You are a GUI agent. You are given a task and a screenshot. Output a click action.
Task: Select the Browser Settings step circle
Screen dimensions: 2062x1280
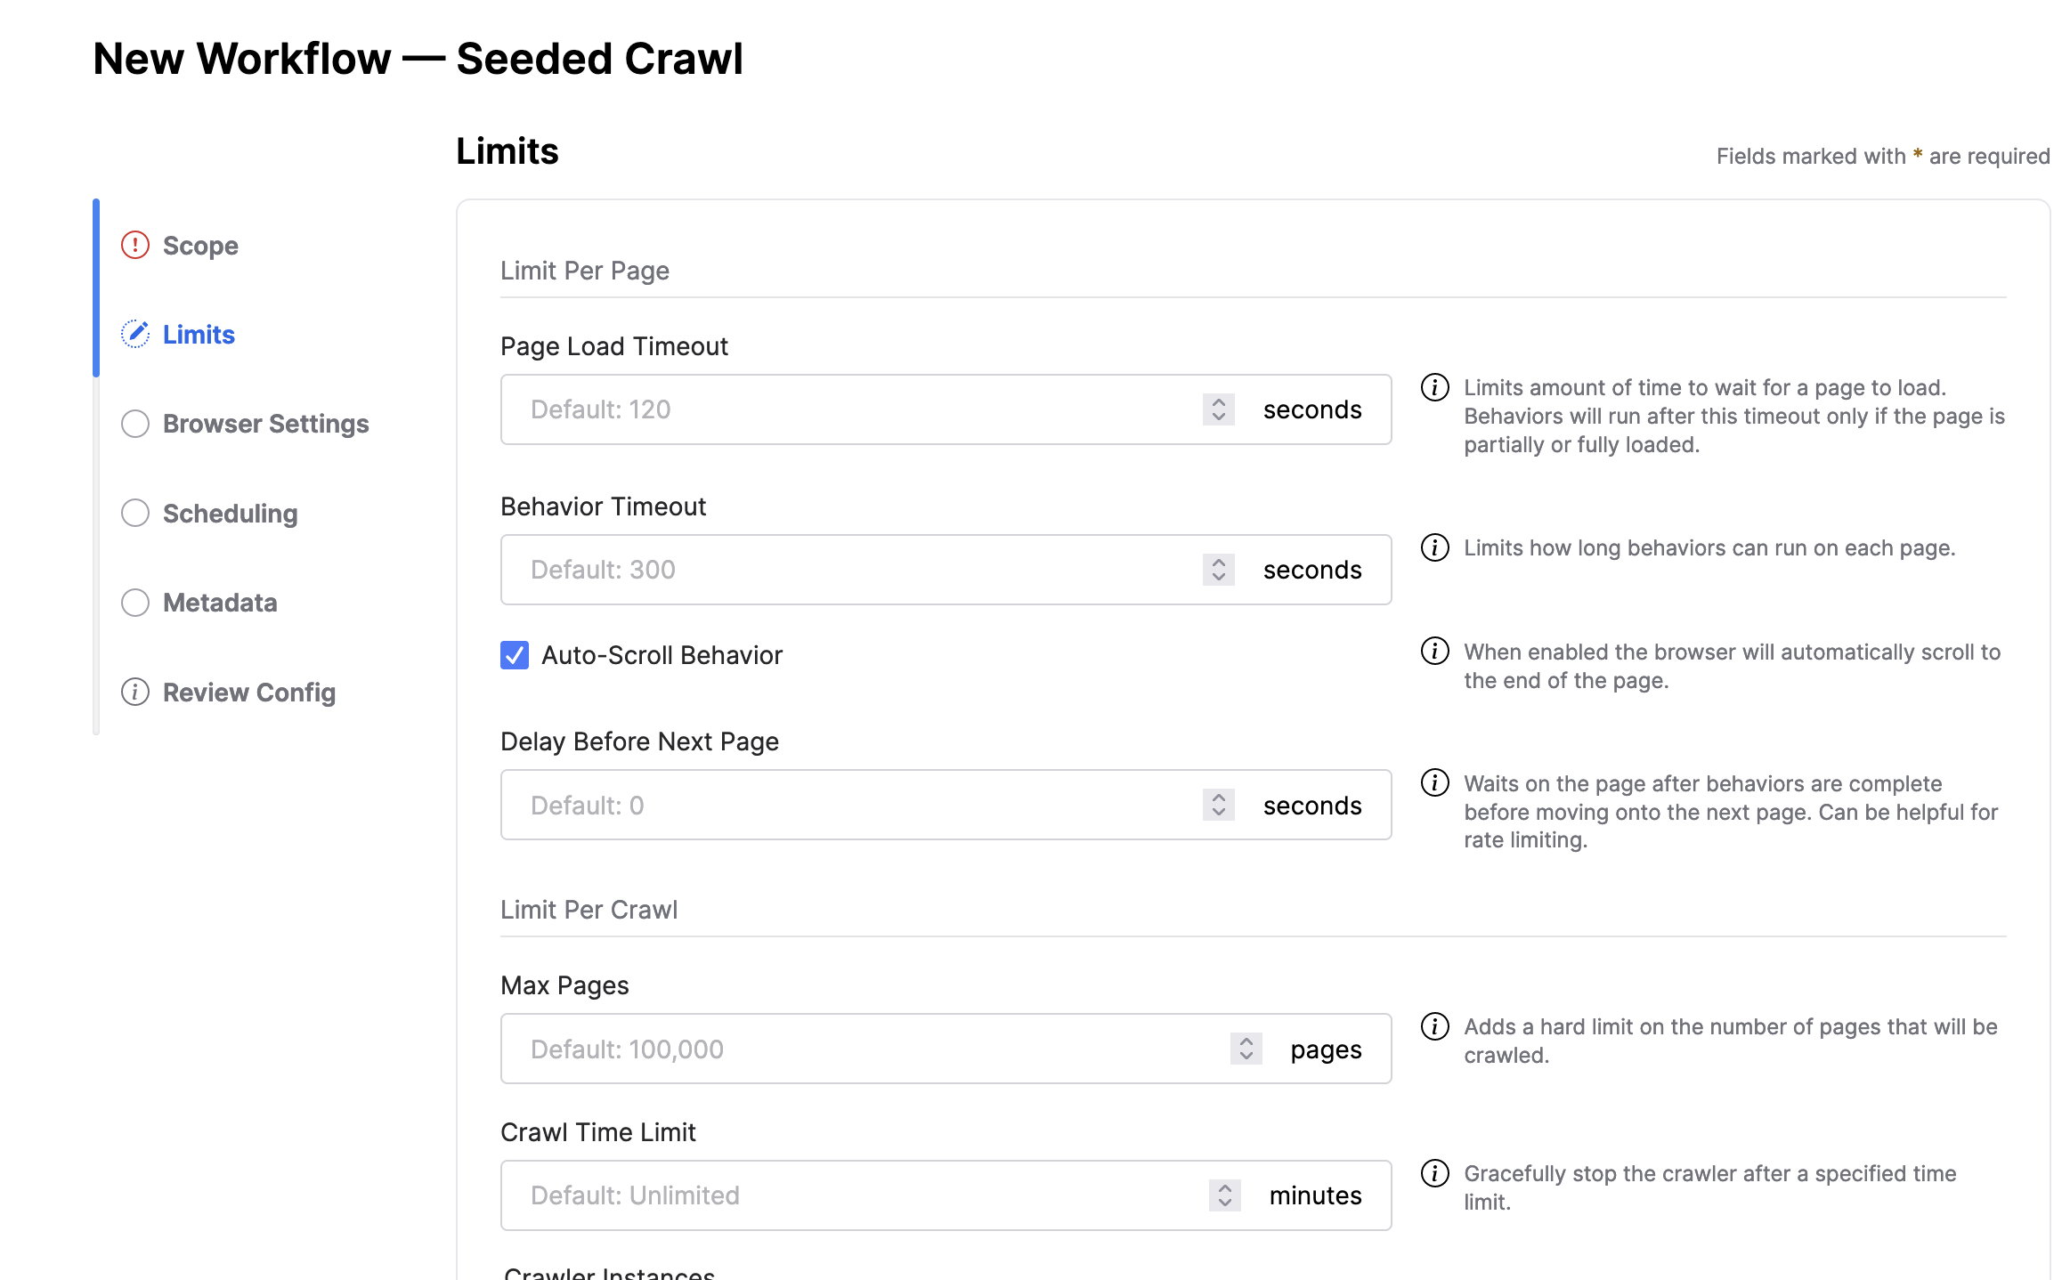[135, 424]
